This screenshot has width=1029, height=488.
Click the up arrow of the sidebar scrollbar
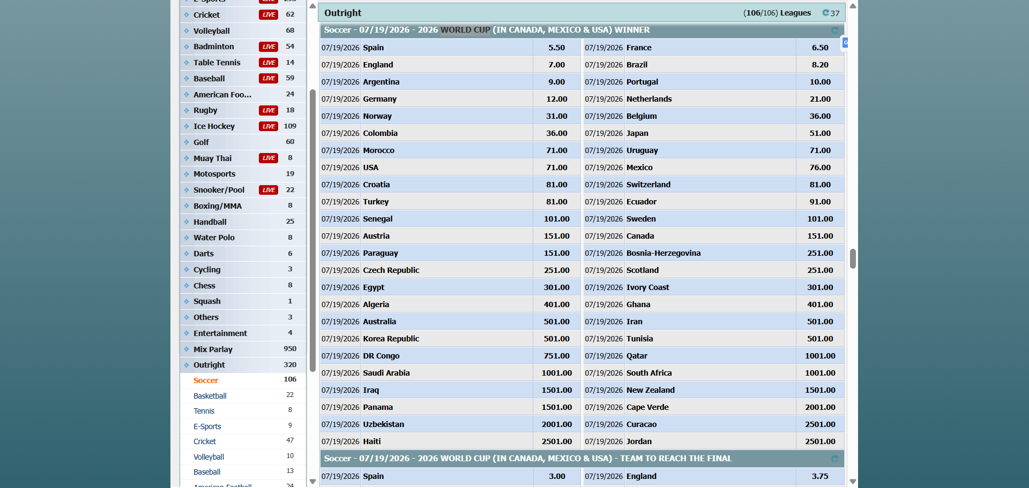[x=312, y=6]
